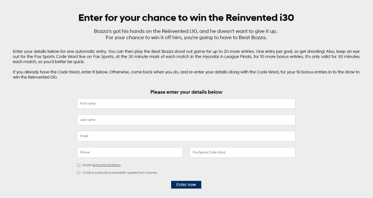Click the paragraph starting "If you already have"
The height and width of the screenshot is (198, 373).
(x=186, y=74)
